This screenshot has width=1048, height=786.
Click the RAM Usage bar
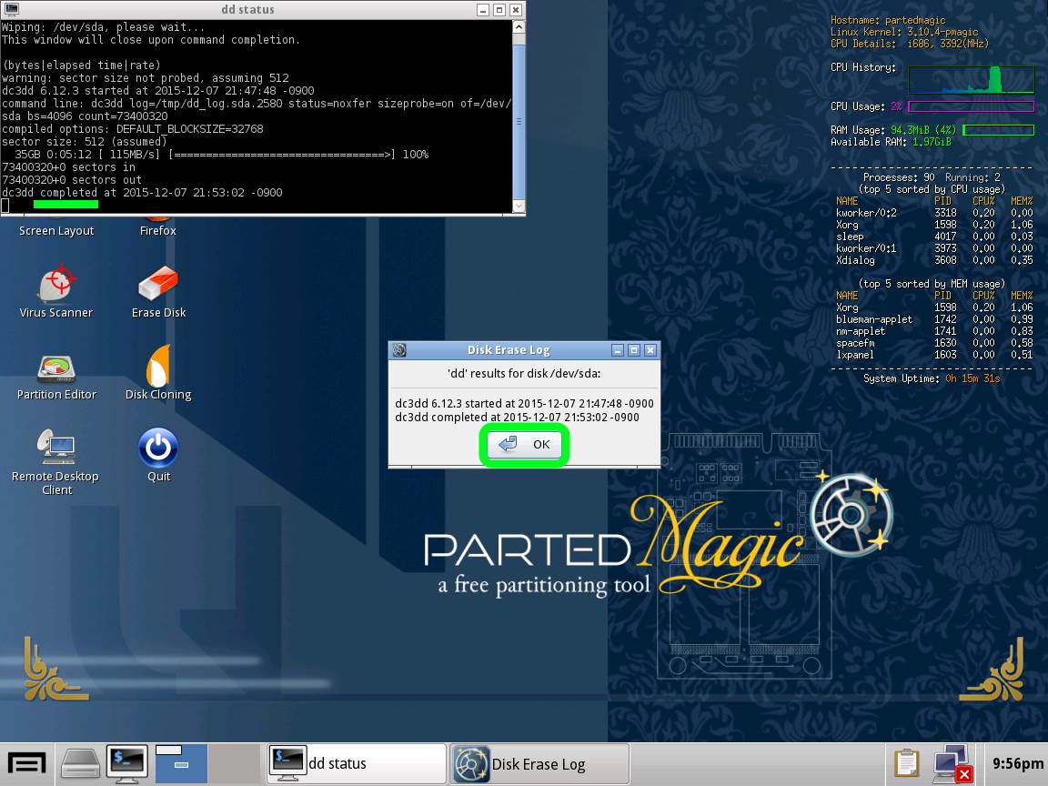tap(999, 130)
